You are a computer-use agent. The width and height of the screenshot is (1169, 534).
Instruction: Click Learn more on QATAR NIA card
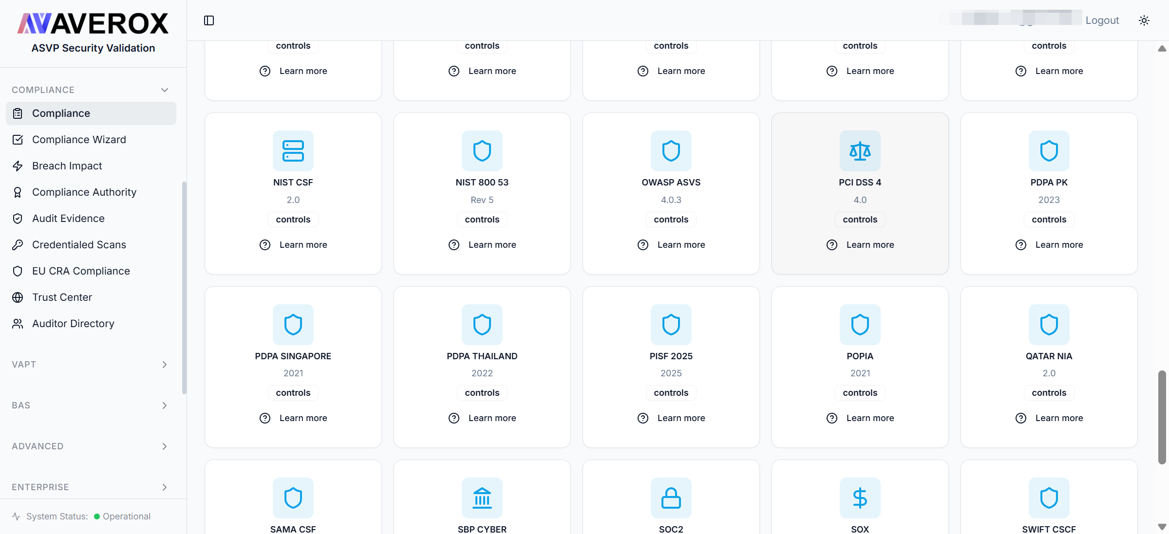point(1049,418)
